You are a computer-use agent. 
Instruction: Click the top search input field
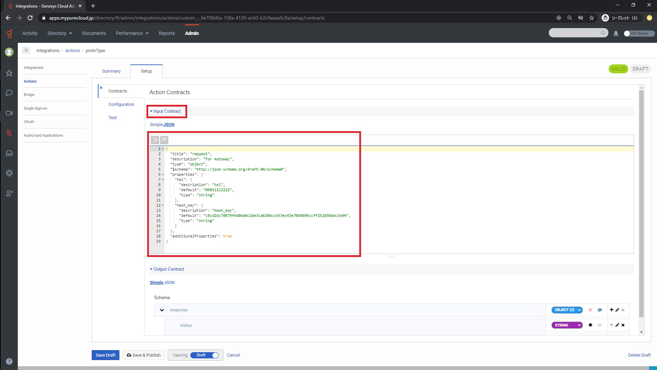575,33
